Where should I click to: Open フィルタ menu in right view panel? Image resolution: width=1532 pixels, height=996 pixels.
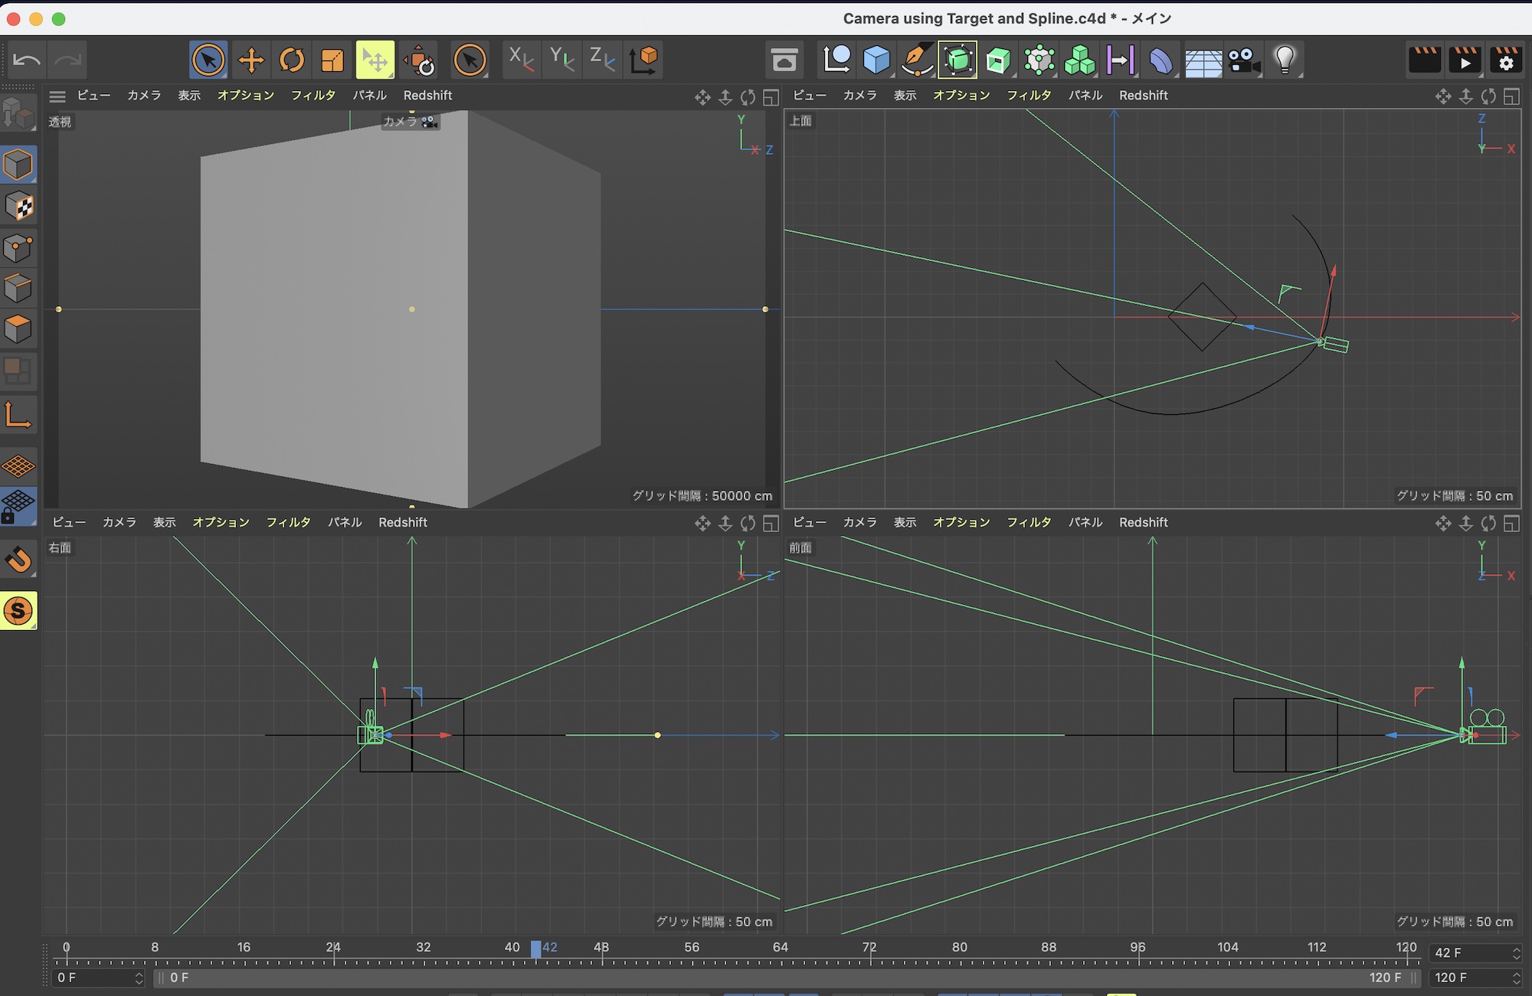pyautogui.click(x=288, y=522)
